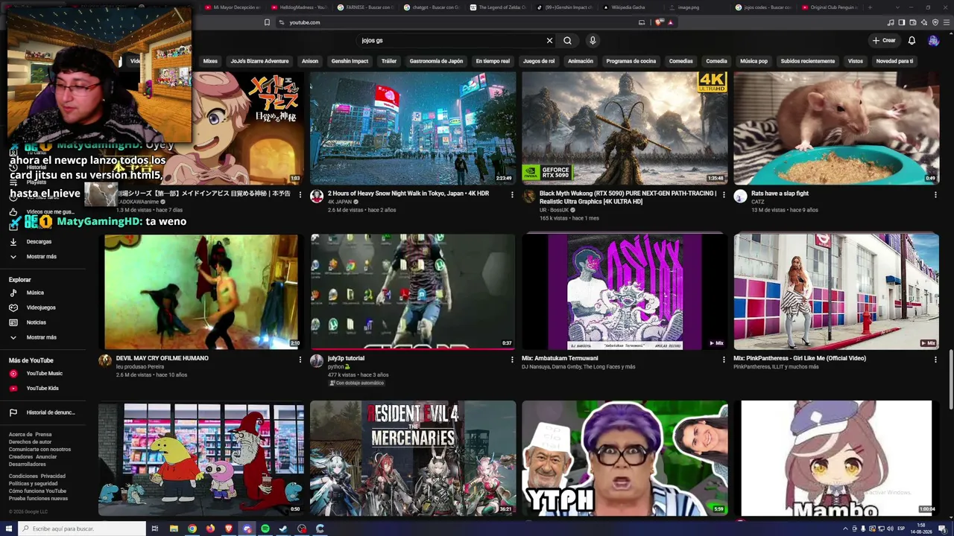Open Spotify from the Windows taskbar
Viewport: 954px width, 536px height.
pos(265,529)
